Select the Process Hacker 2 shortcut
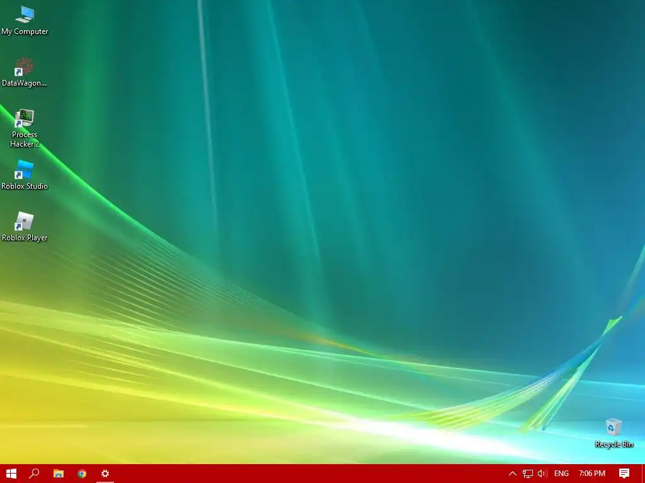 pyautogui.click(x=25, y=128)
